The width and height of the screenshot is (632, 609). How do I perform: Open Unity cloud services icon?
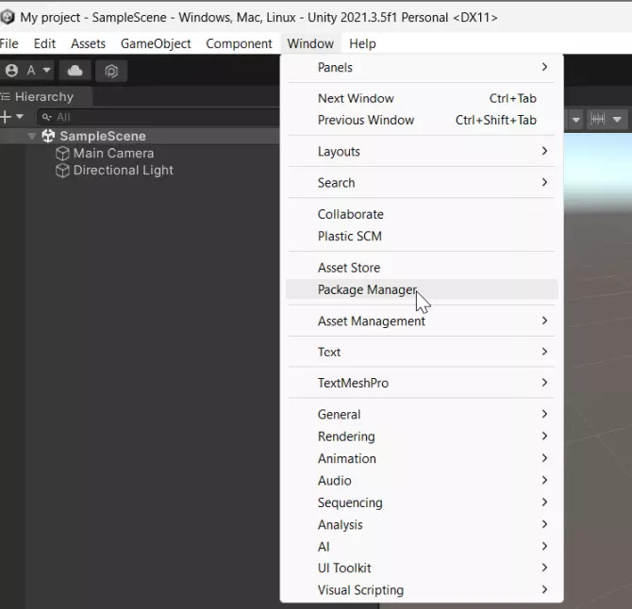[75, 71]
